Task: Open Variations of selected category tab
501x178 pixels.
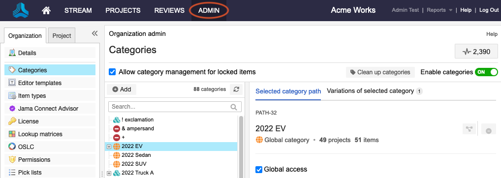Action: point(375,91)
